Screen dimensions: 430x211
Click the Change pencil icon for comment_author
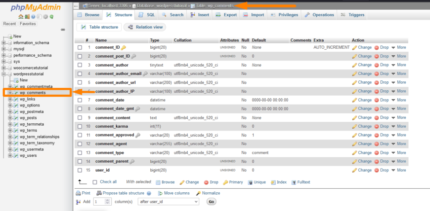pos(354,65)
